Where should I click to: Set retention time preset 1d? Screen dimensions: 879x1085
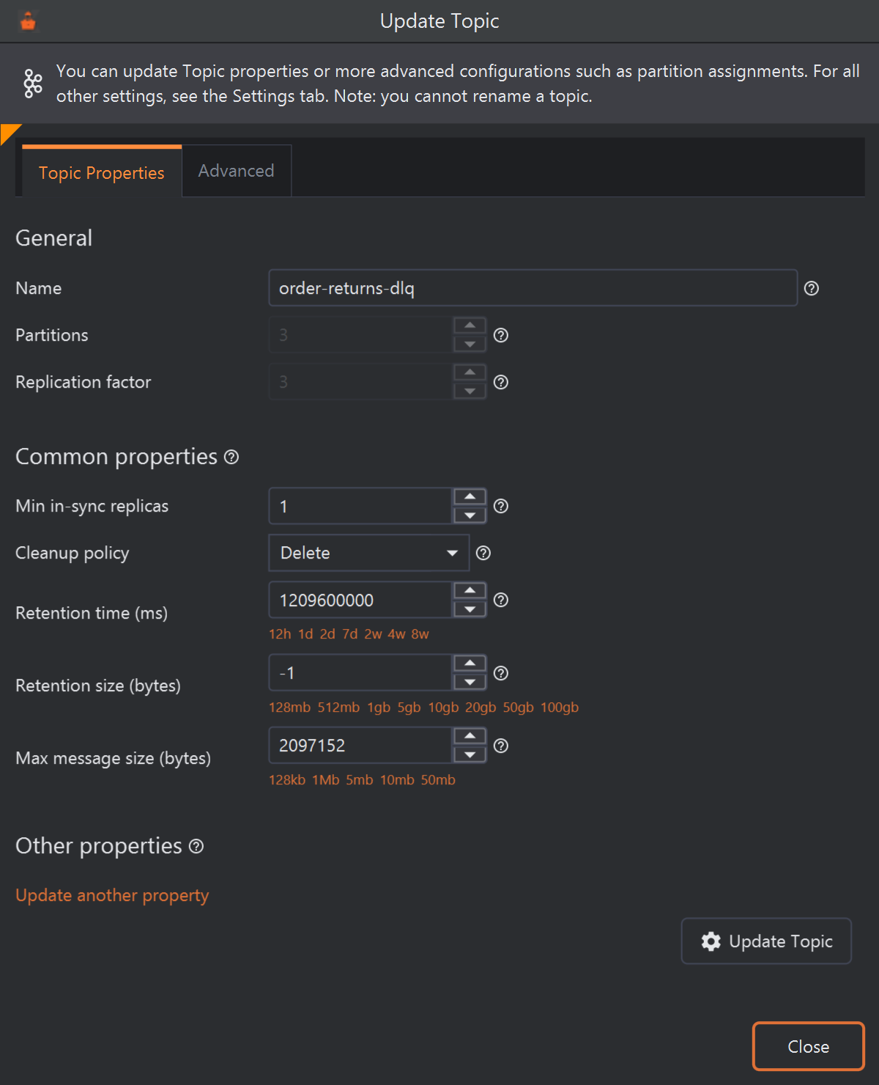tap(305, 634)
